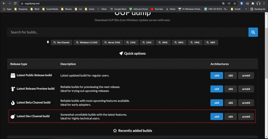Click the Public Release box icon
The width and height of the screenshot is (268, 139).
(13, 76)
